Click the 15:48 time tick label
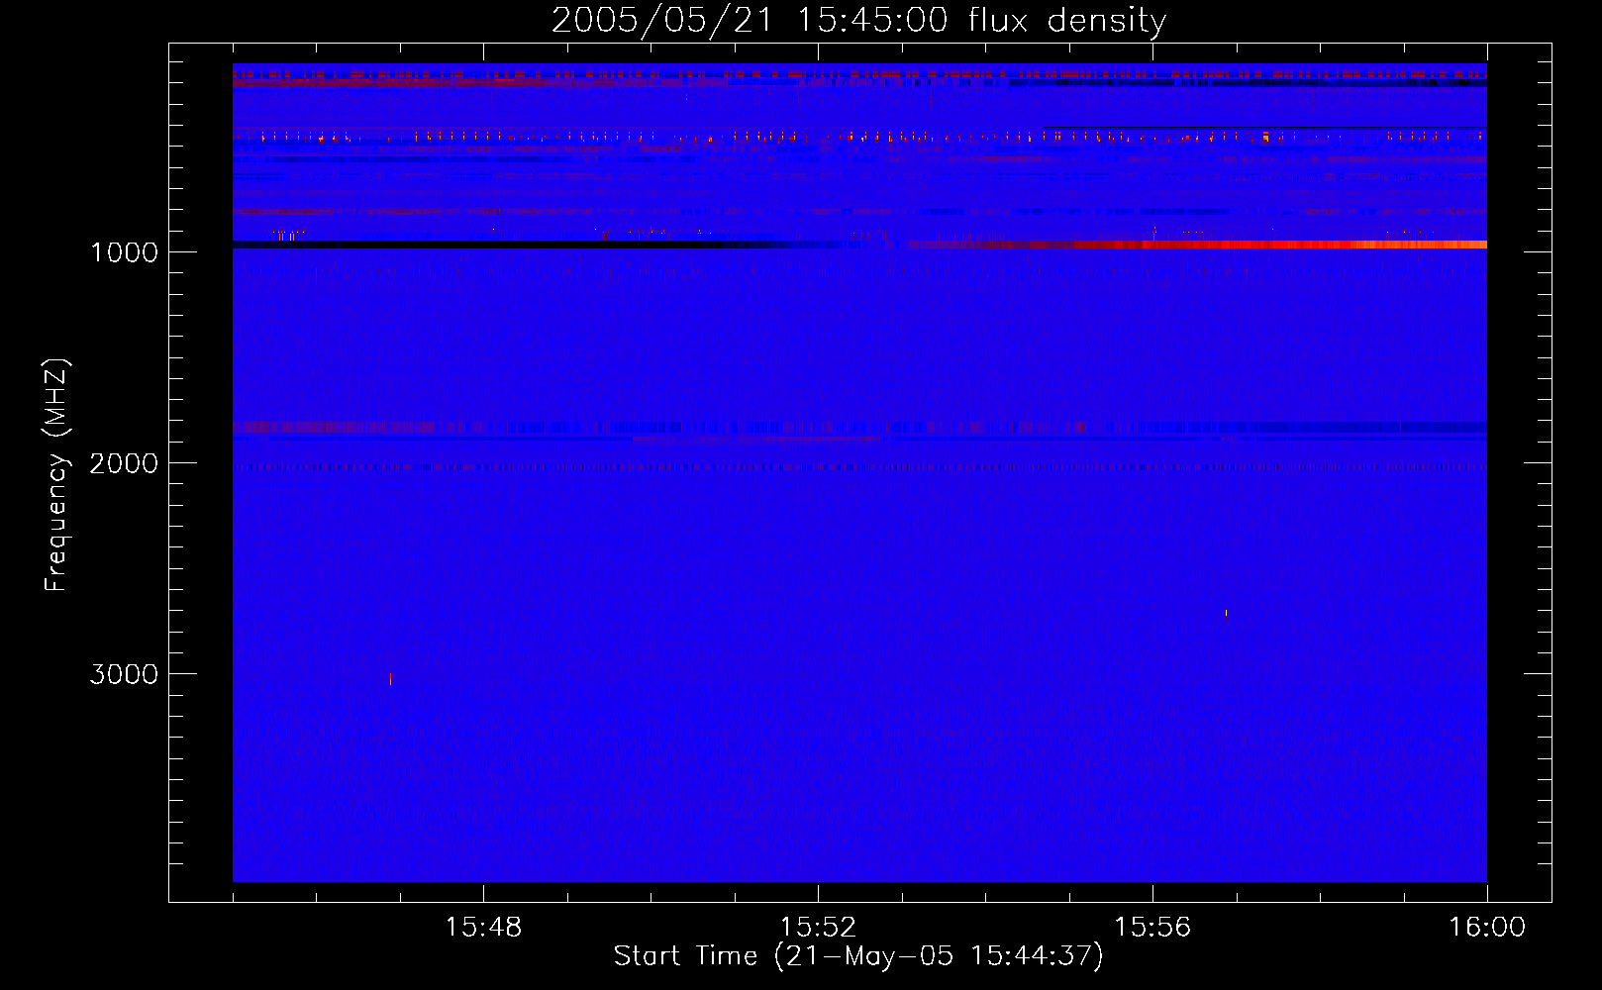The image size is (1602, 990). tap(483, 928)
